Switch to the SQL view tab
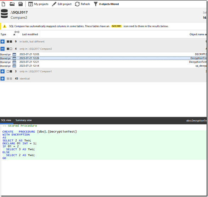Screen dimensions: 208x197 point(6,120)
